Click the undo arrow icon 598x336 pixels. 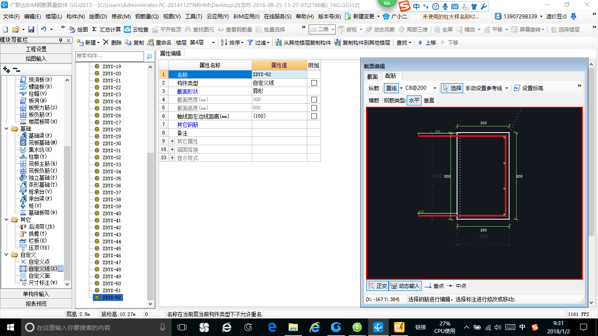43,29
